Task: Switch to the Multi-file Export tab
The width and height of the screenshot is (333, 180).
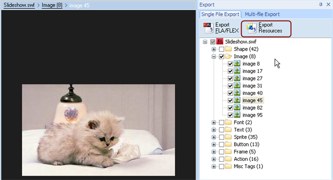Action: (262, 14)
